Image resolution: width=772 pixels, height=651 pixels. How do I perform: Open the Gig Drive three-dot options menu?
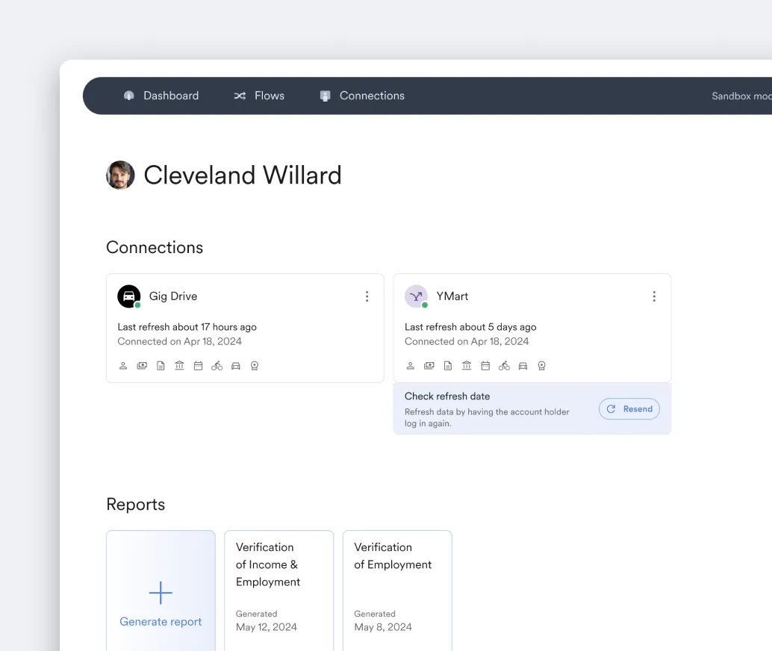coord(367,296)
